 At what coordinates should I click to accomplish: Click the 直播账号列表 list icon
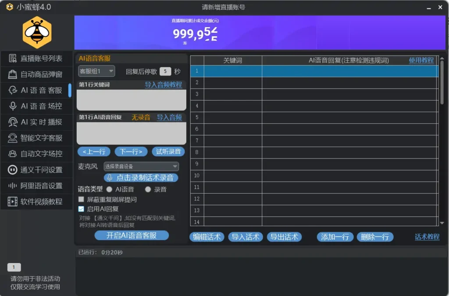coord(12,58)
